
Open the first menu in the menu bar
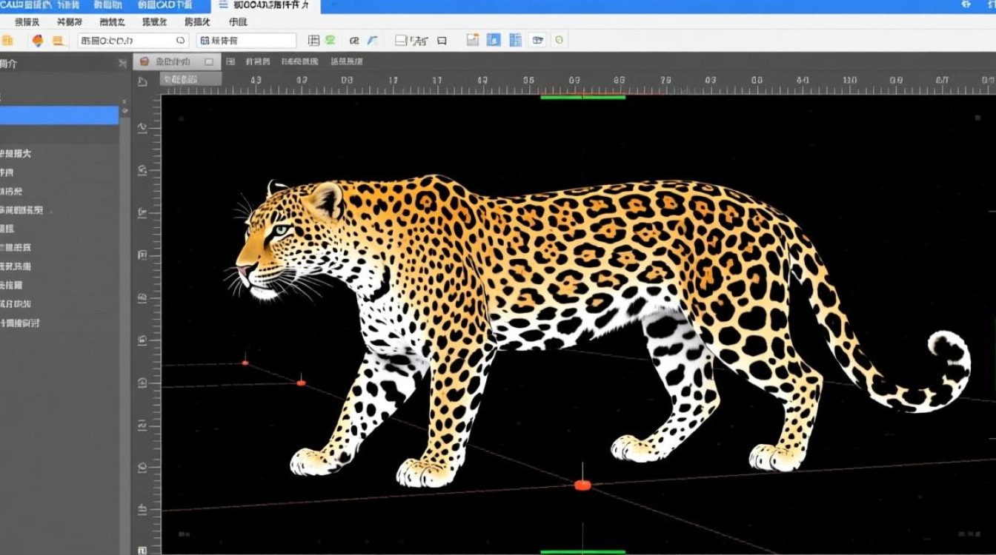(27, 22)
